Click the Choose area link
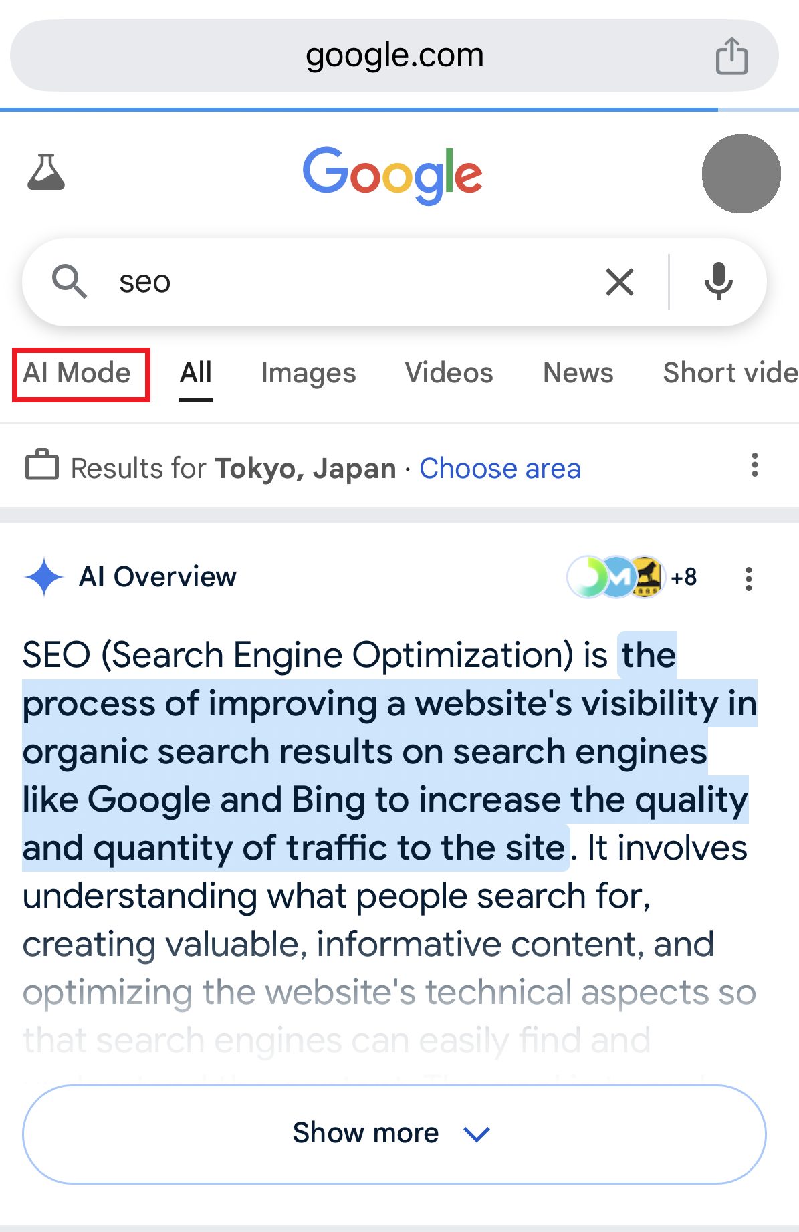 pyautogui.click(x=500, y=468)
